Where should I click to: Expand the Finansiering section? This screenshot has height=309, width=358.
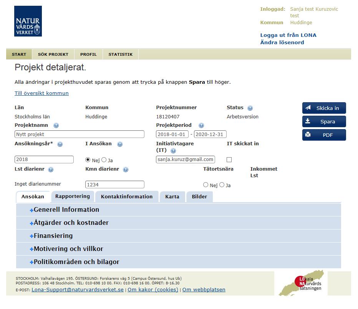point(179,236)
